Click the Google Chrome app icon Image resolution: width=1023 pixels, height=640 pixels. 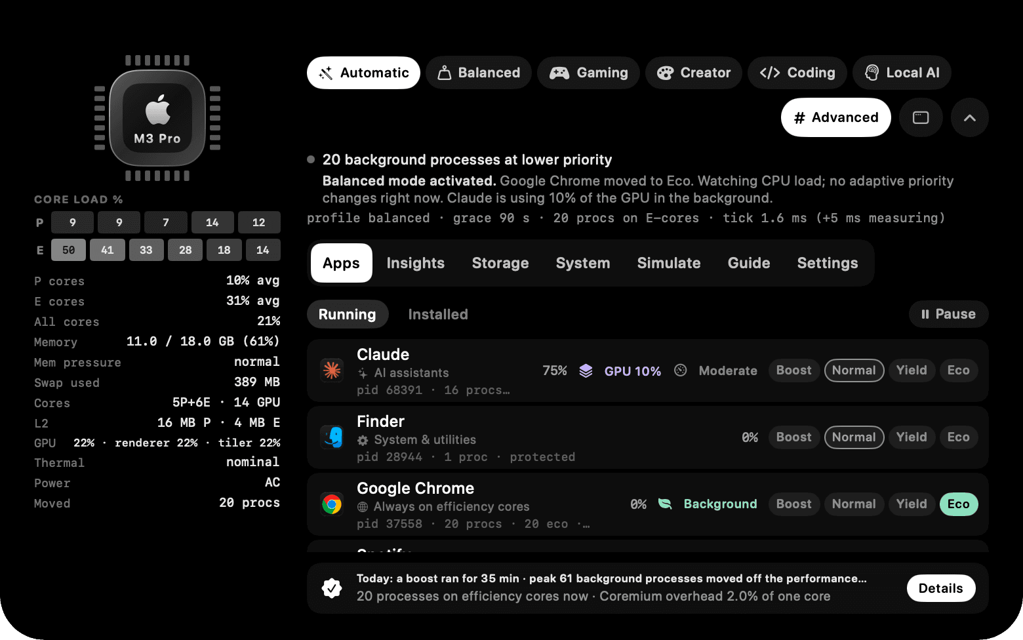click(332, 504)
